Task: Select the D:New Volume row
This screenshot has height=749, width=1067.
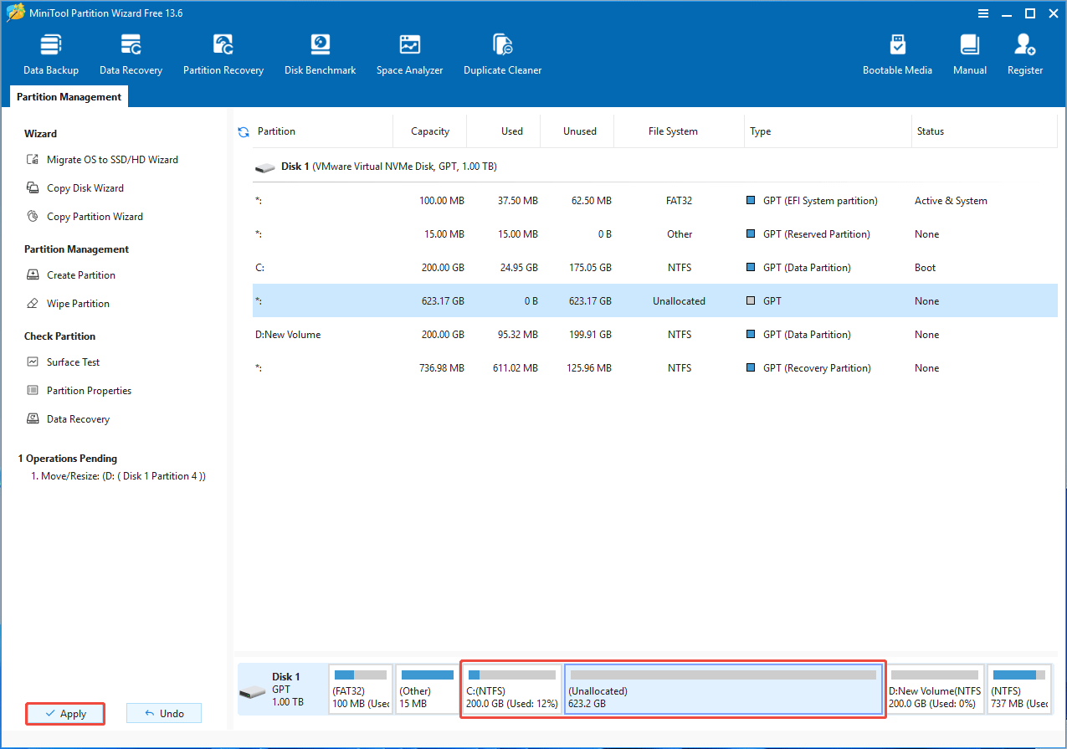Action: (x=654, y=335)
